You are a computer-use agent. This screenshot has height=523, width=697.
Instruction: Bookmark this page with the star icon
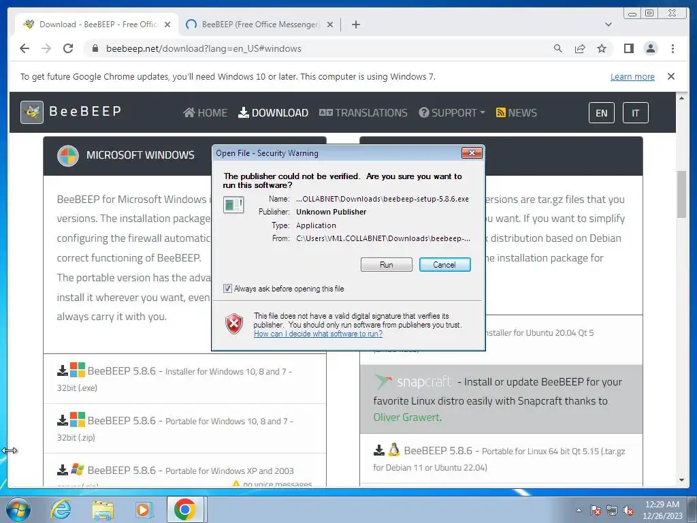(602, 48)
